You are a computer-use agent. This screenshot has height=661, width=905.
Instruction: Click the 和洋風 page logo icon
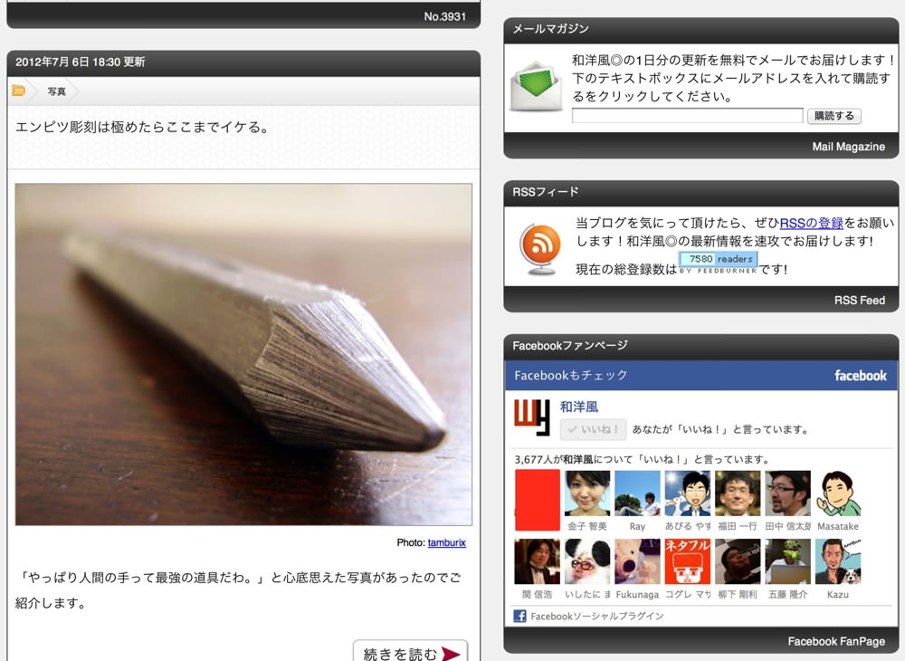(531, 417)
